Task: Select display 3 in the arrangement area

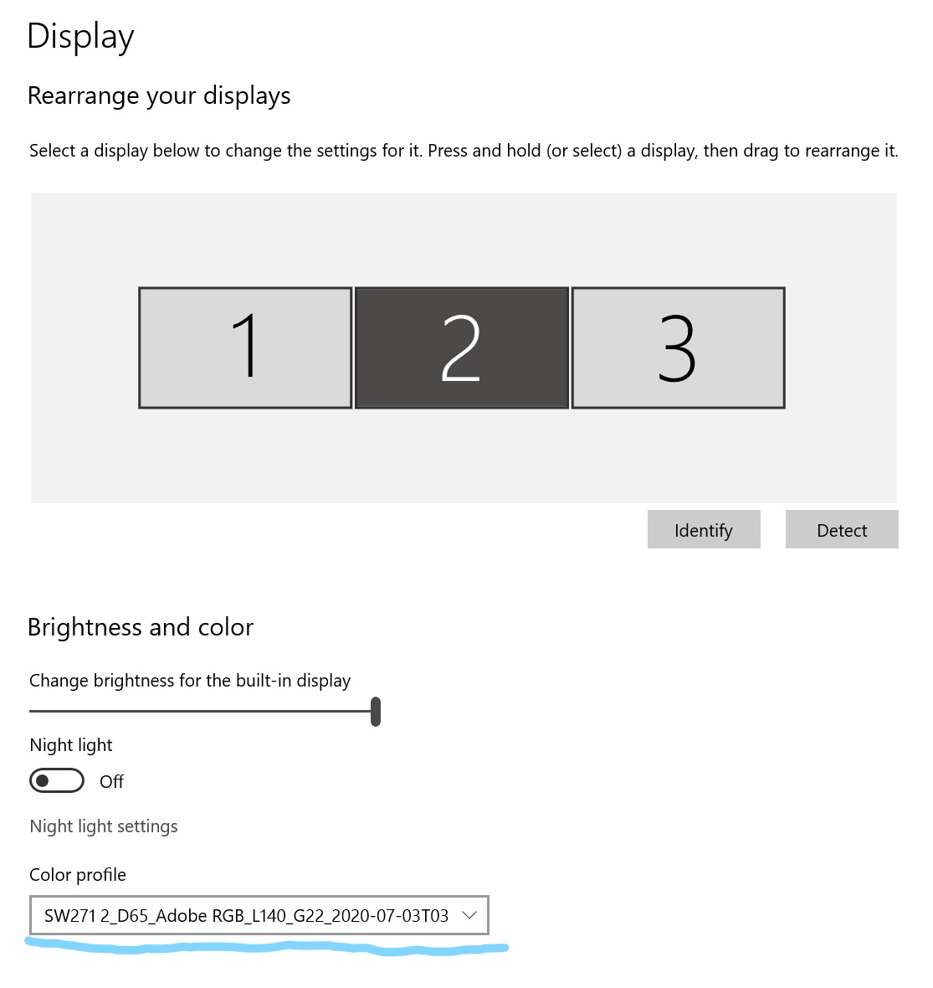Action: pyautogui.click(x=678, y=347)
